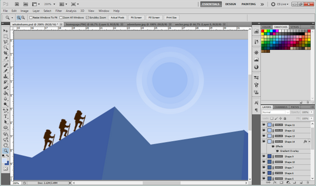The width and height of the screenshot is (316, 186).
Task: Enable Resize Windows To Fit checkbox
Action: [x=31, y=18]
